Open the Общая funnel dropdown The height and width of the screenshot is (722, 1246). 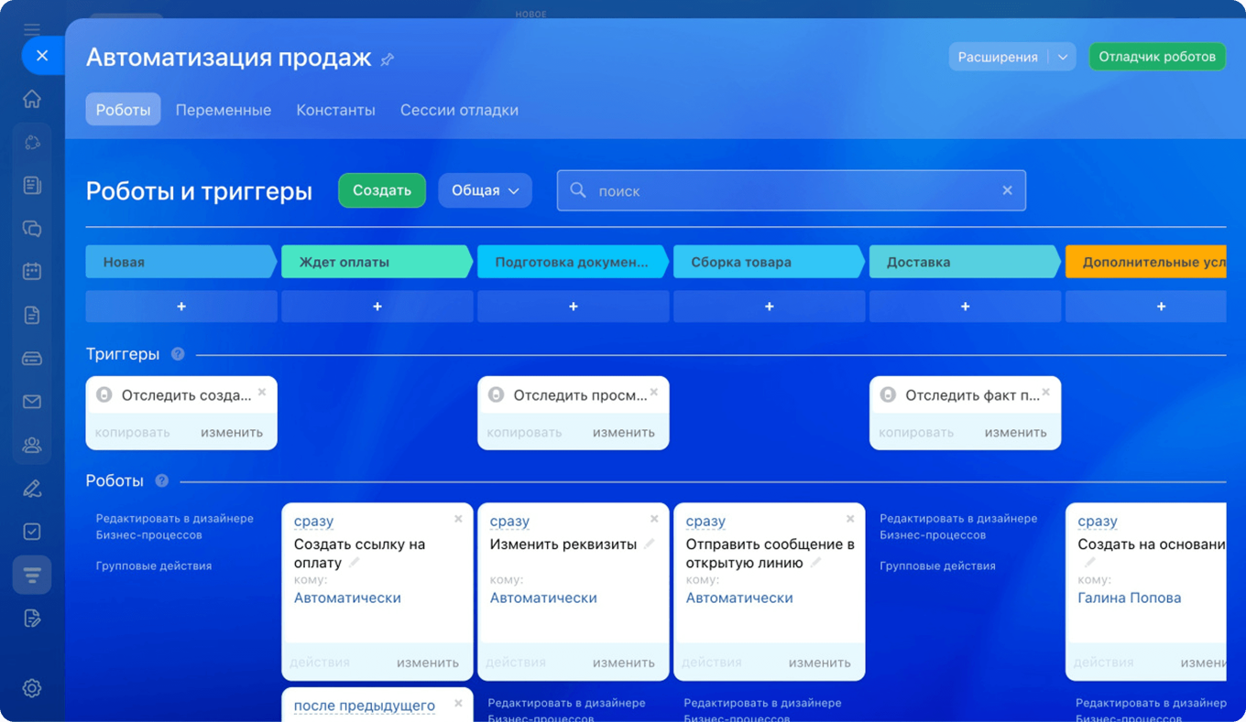485,190
